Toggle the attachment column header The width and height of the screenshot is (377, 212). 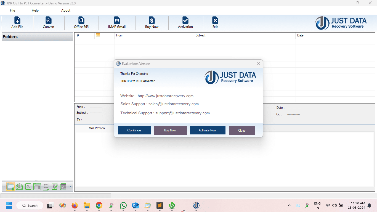[x=78, y=35]
